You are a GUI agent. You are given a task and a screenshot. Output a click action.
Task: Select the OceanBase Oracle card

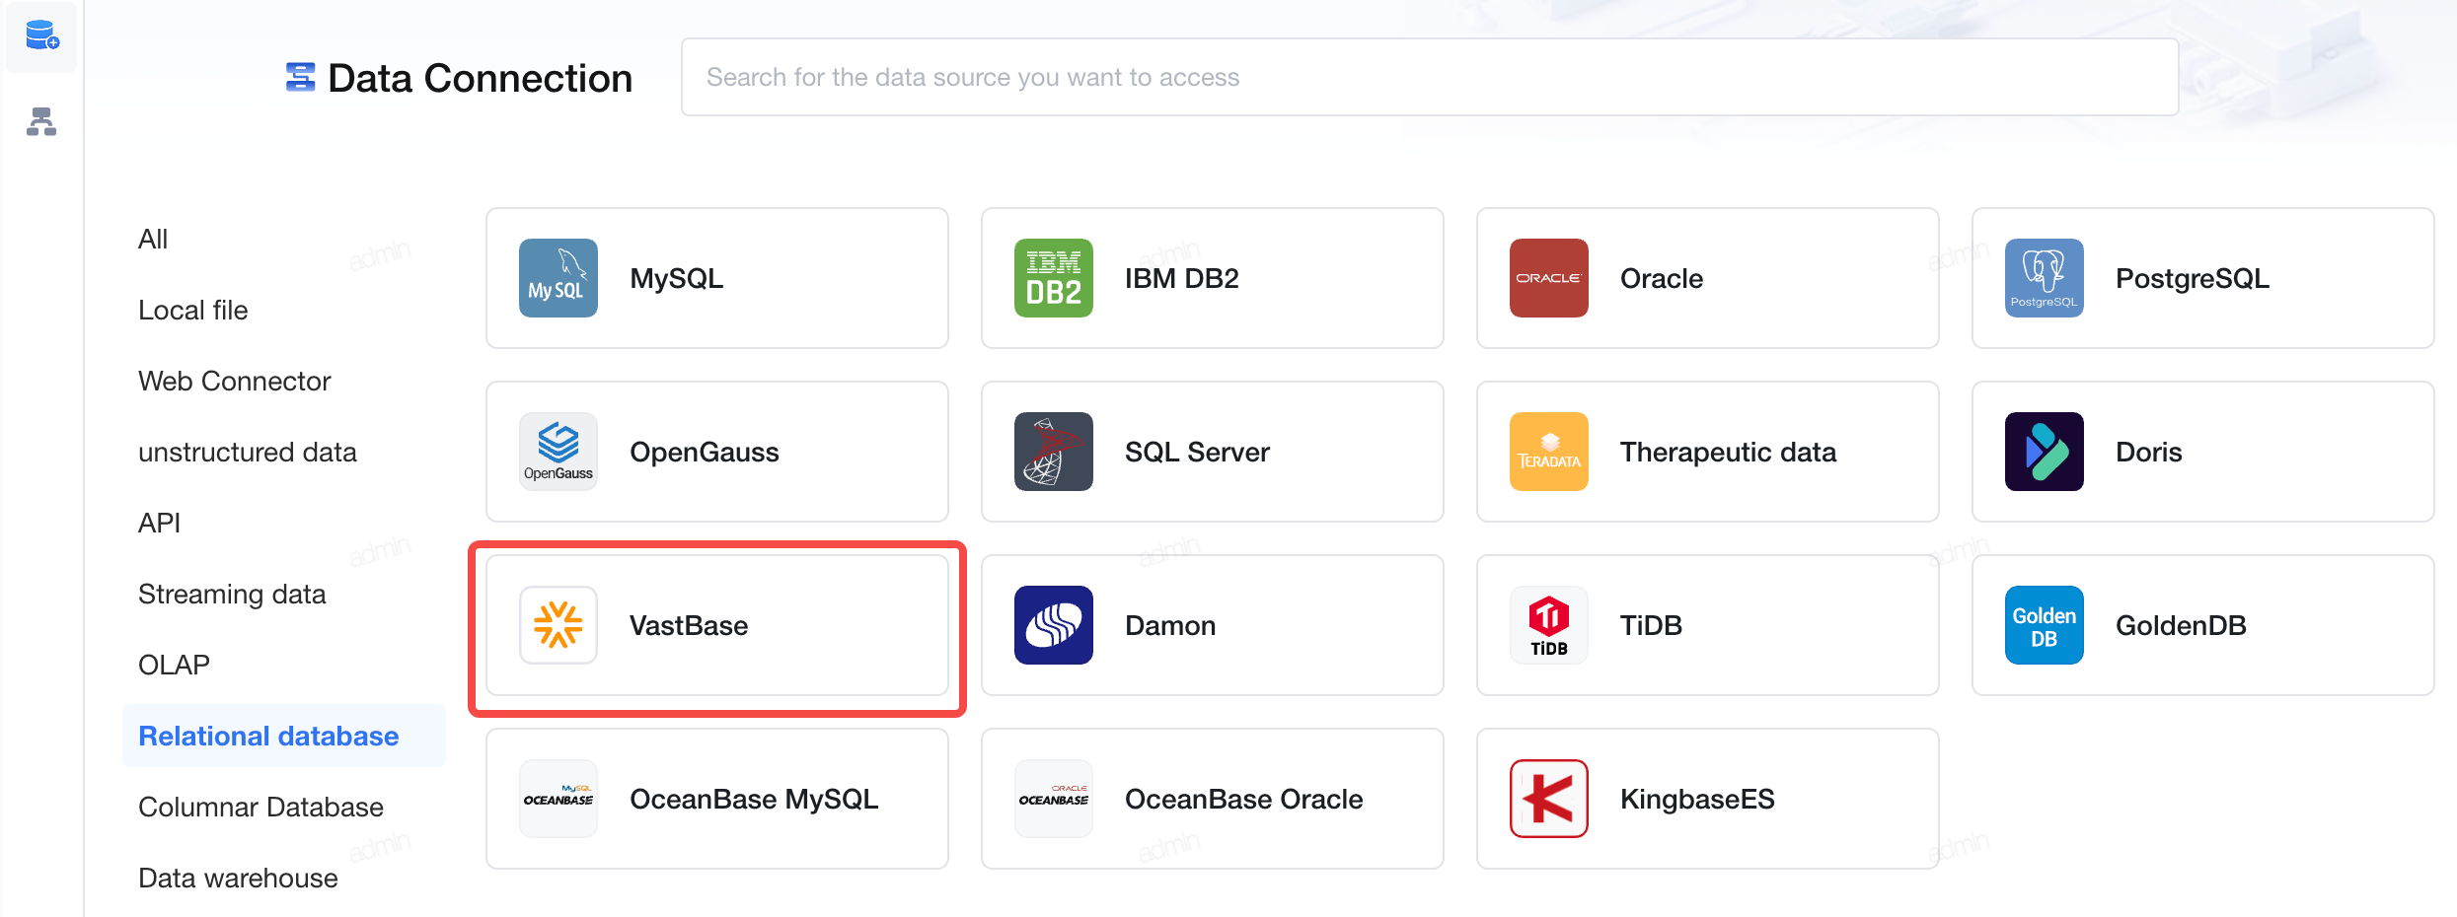[x=1213, y=799]
